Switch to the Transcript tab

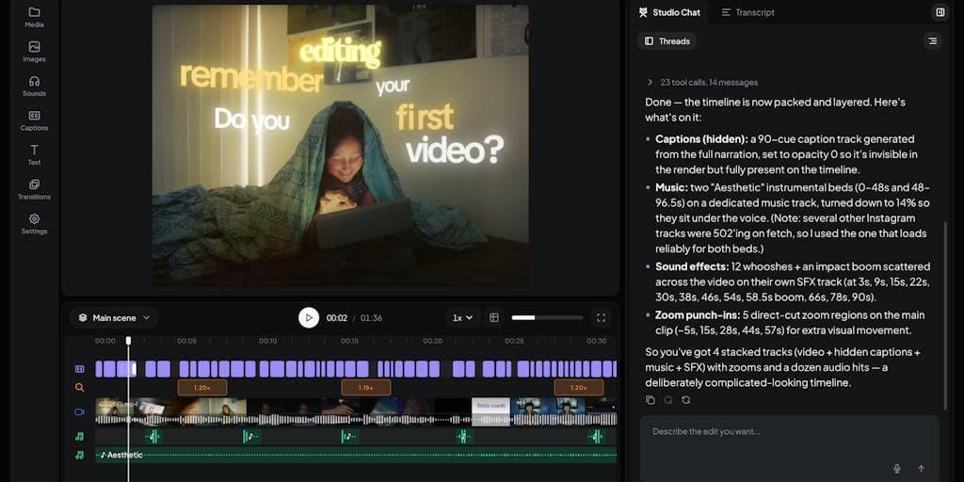[747, 12]
